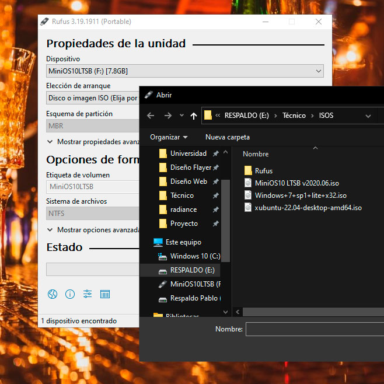Select the xubuntu-22.04-desktop-amd64.iso file

coord(308,208)
